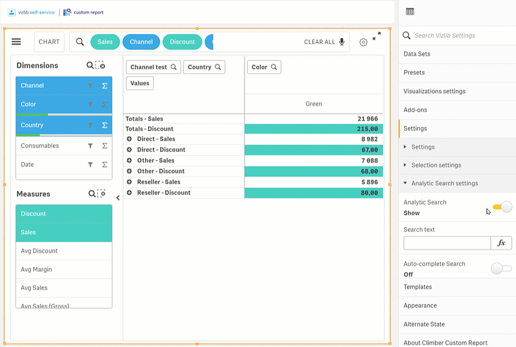Click the microphone voice search icon
516x347 pixels.
(x=342, y=42)
